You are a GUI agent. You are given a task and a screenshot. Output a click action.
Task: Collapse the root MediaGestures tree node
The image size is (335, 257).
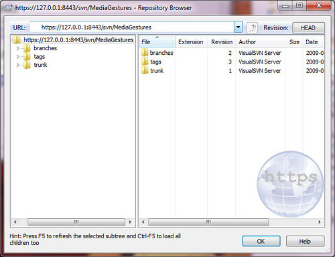pos(12,40)
